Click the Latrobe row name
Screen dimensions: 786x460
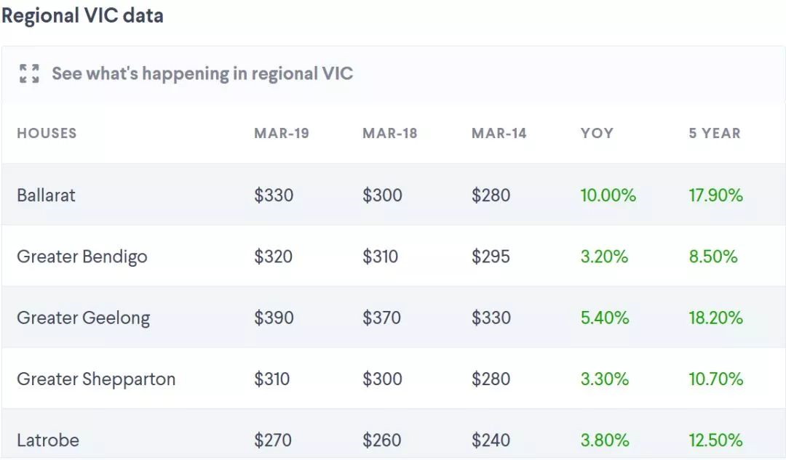pos(47,440)
